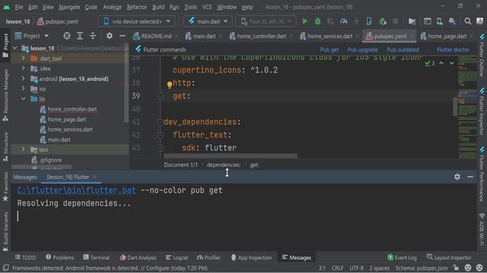The image size is (487, 273).
Task: Click the Flutter attach debugger icon
Action: 383,21
